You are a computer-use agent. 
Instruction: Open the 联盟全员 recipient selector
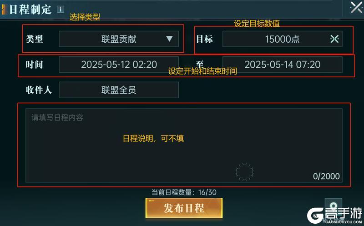tap(119, 90)
